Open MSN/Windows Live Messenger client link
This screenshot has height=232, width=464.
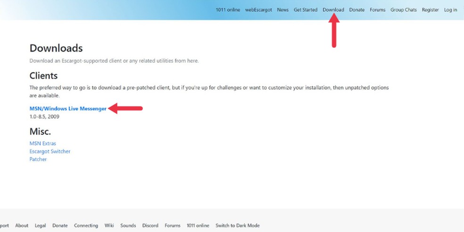pyautogui.click(x=68, y=108)
